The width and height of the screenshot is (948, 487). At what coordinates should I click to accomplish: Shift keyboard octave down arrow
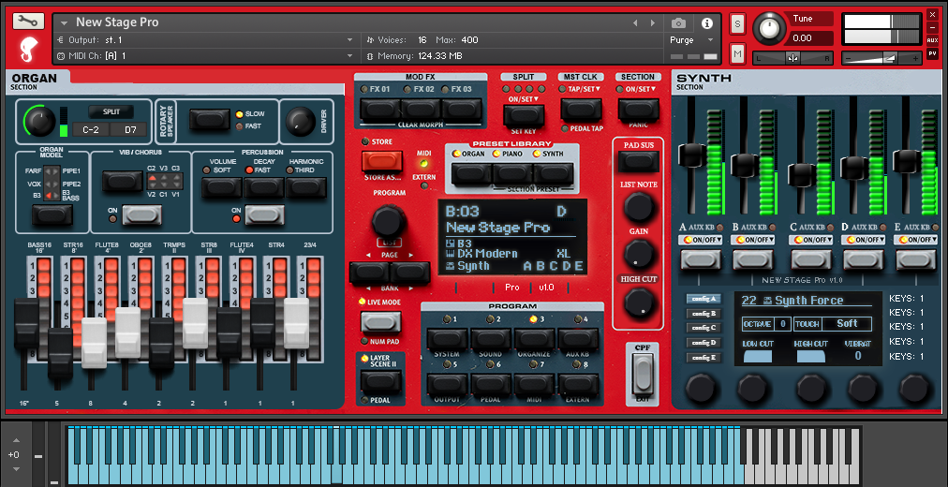(x=16, y=469)
